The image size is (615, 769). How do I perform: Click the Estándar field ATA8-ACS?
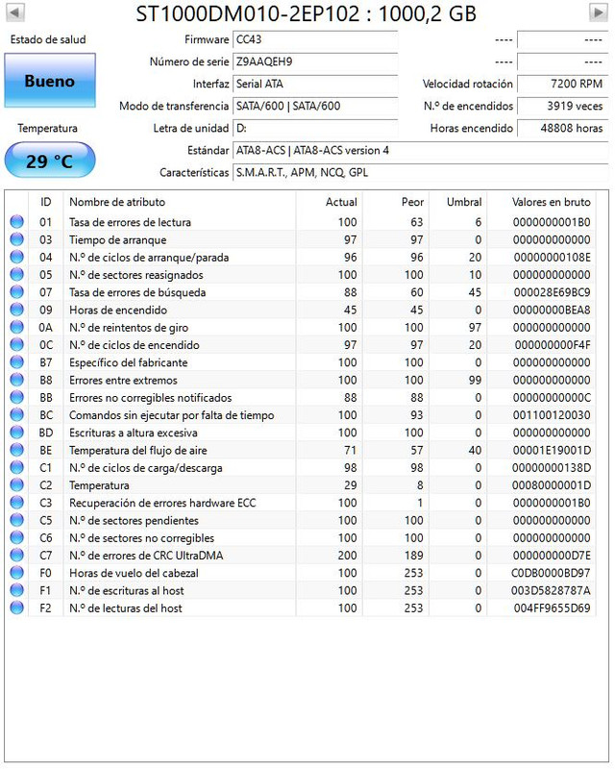click(x=420, y=151)
